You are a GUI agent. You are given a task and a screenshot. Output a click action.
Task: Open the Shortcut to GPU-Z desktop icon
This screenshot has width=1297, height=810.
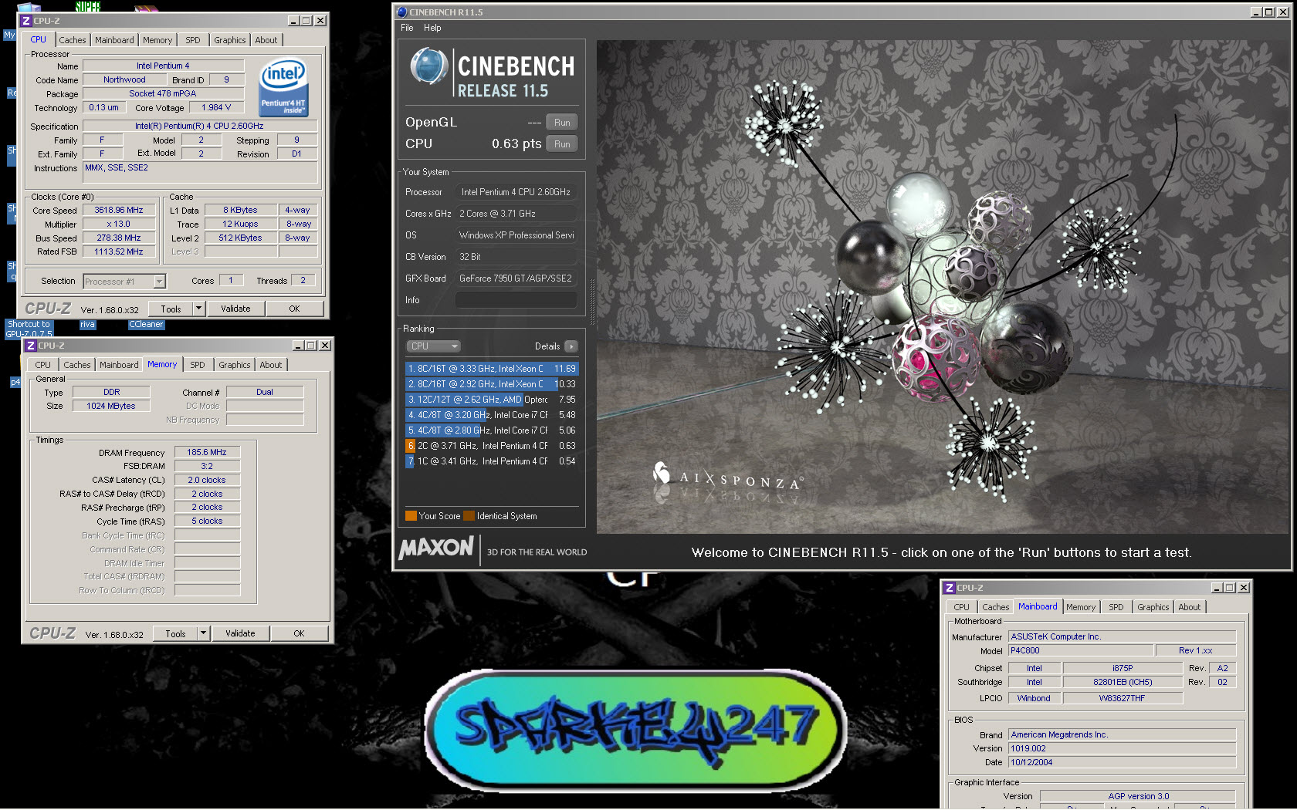[x=29, y=329]
